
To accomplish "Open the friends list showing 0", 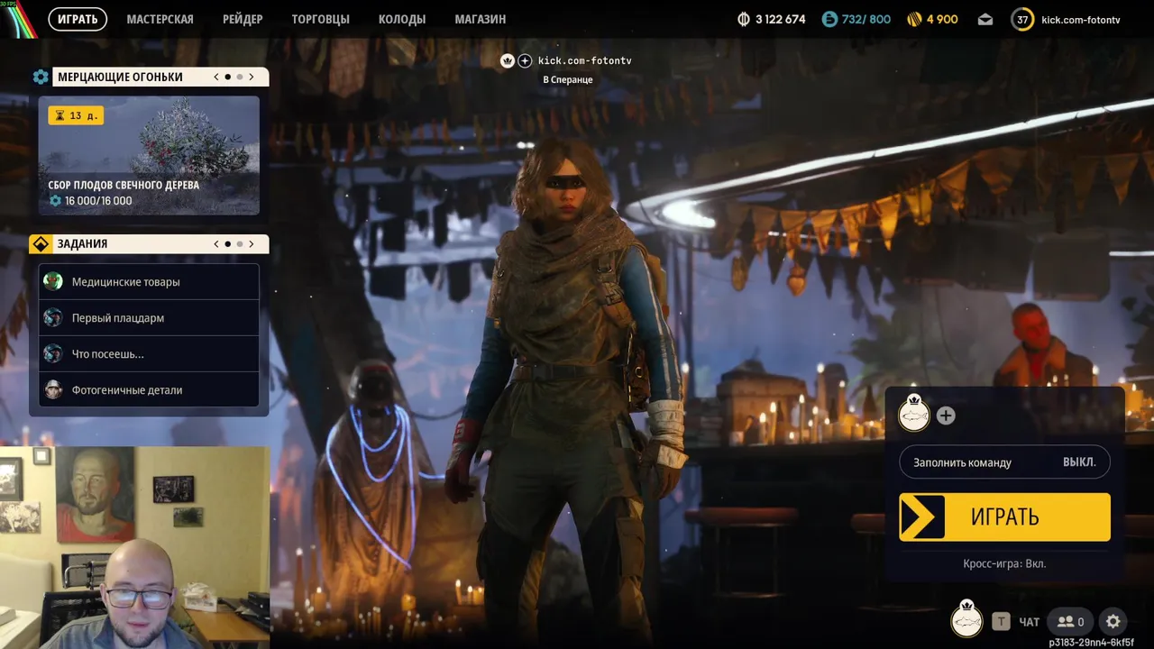I will point(1071,621).
